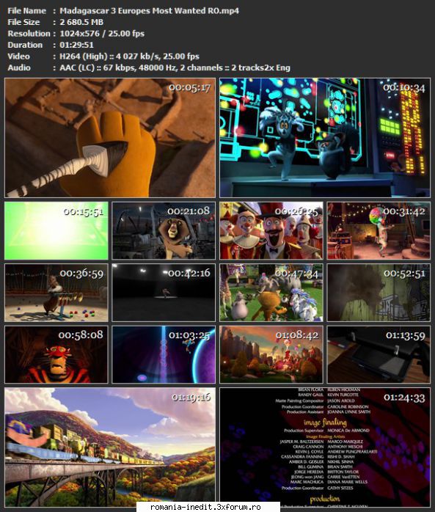
Task: Select the dark arena thumbnail at 00:42:16
Action: pyautogui.click(x=164, y=293)
